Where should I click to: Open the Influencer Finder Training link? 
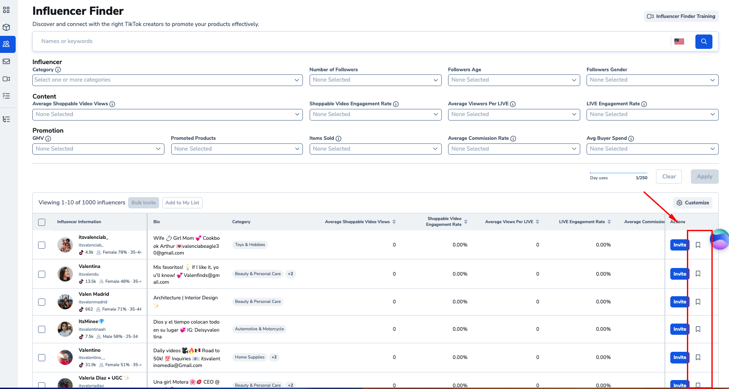(681, 16)
